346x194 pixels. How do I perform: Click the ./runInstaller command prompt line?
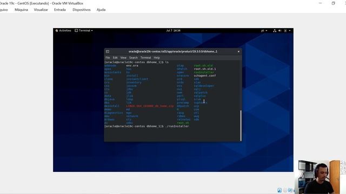tap(147, 126)
